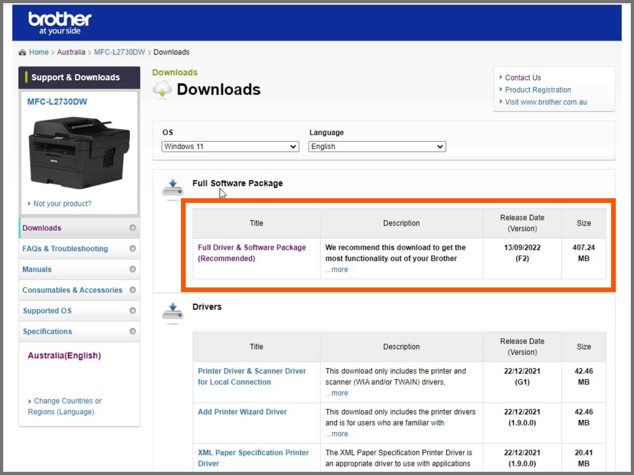Screen dimensions: 634x475
Task: Expand the Language dropdown selector
Action: pyautogui.click(x=438, y=147)
